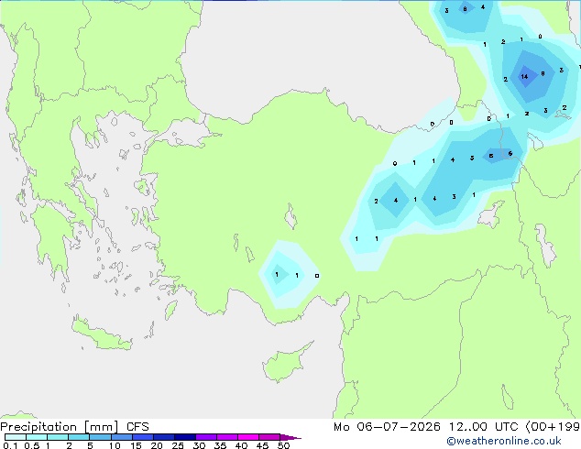Click the 30–35 mm legend color swatch
The image size is (581, 449).
(x=206, y=437)
